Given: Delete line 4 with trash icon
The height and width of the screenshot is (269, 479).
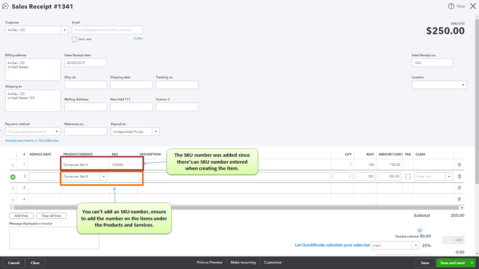Looking at the screenshot, I should [459, 199].
